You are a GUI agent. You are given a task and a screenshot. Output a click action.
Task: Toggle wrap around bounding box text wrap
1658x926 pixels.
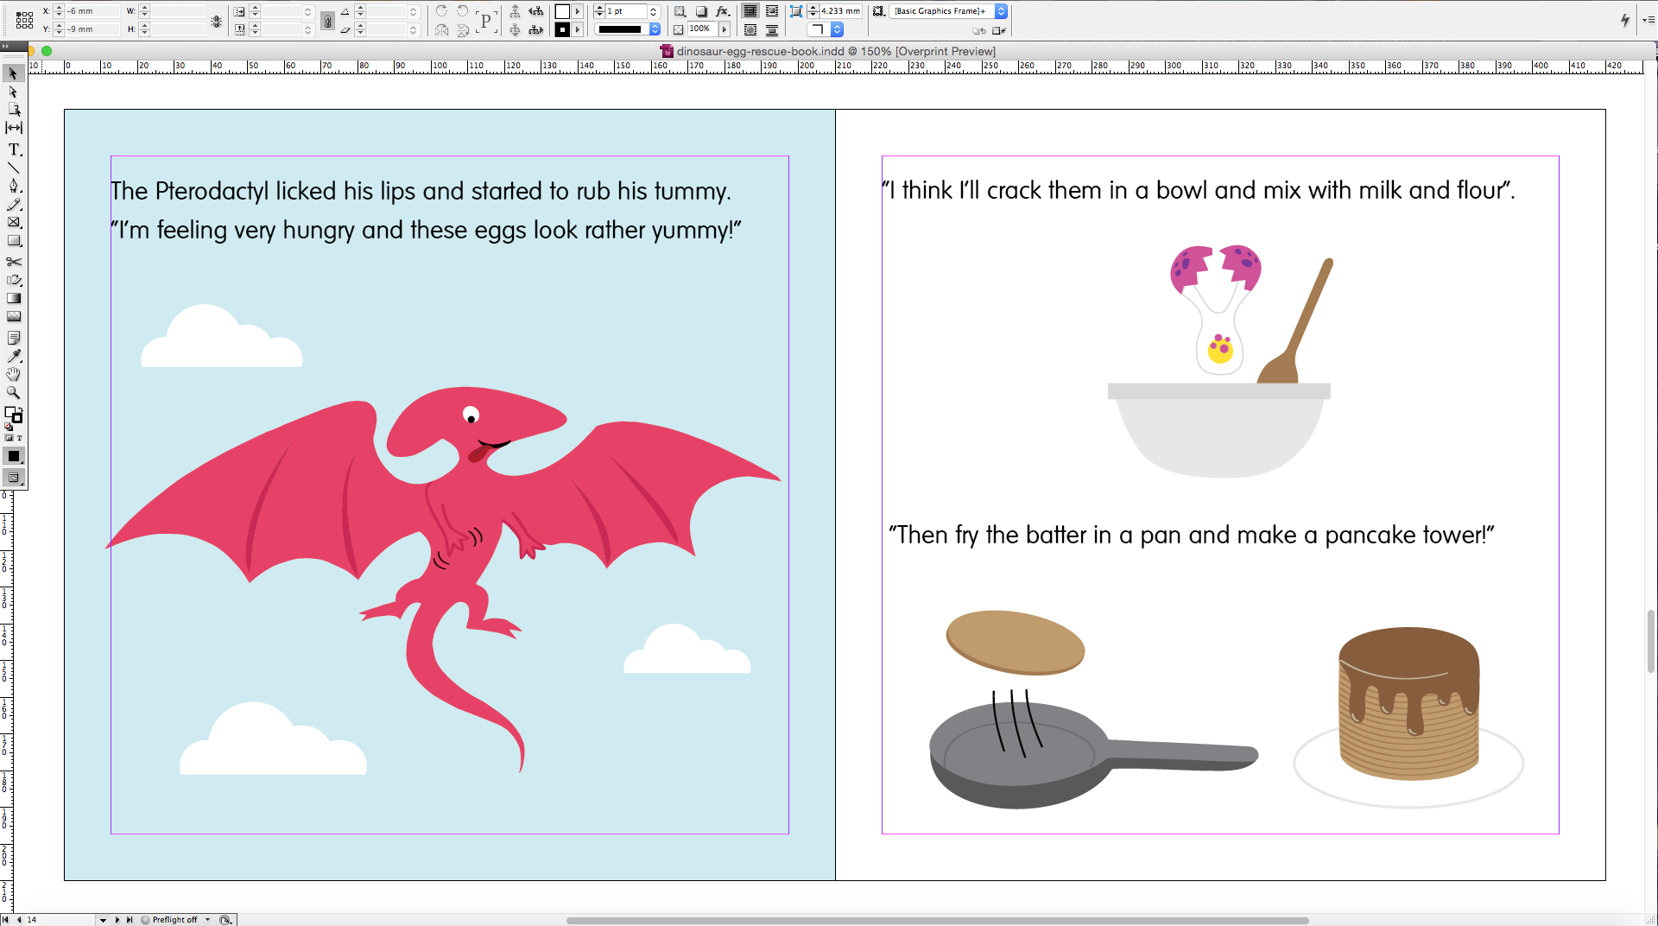click(x=771, y=11)
